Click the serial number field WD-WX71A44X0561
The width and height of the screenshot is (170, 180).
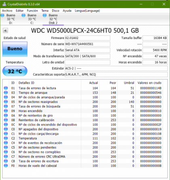point(87,44)
